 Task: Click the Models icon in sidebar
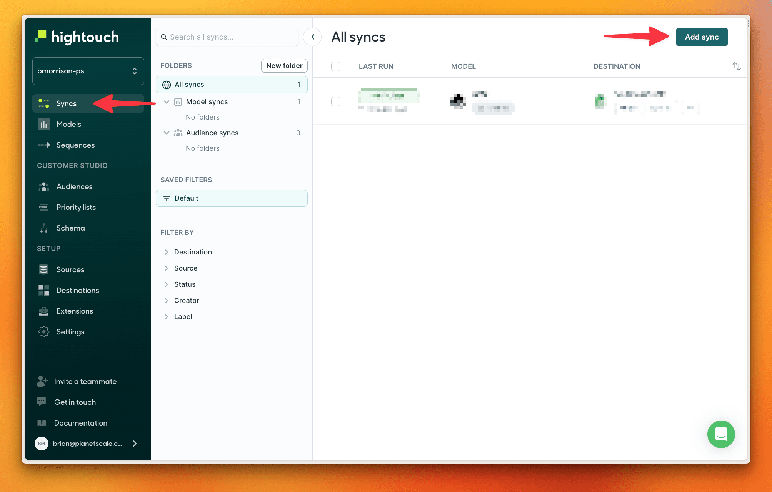click(45, 124)
